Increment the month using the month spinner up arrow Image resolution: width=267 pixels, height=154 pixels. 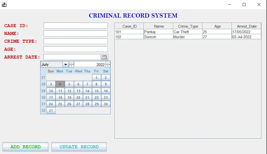71,63
